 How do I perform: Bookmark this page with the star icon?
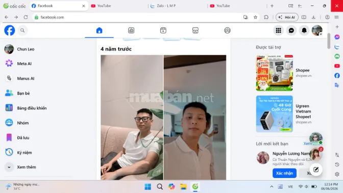255,17
